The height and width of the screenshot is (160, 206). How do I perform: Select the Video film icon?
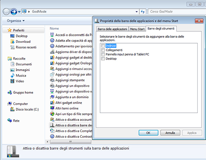(x=12, y=81)
